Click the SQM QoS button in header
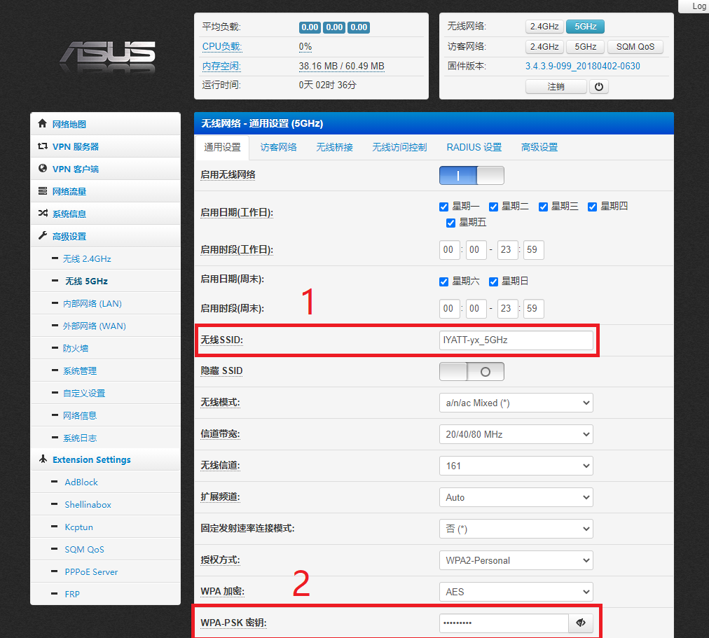Viewport: 709px width, 638px height. [x=635, y=47]
